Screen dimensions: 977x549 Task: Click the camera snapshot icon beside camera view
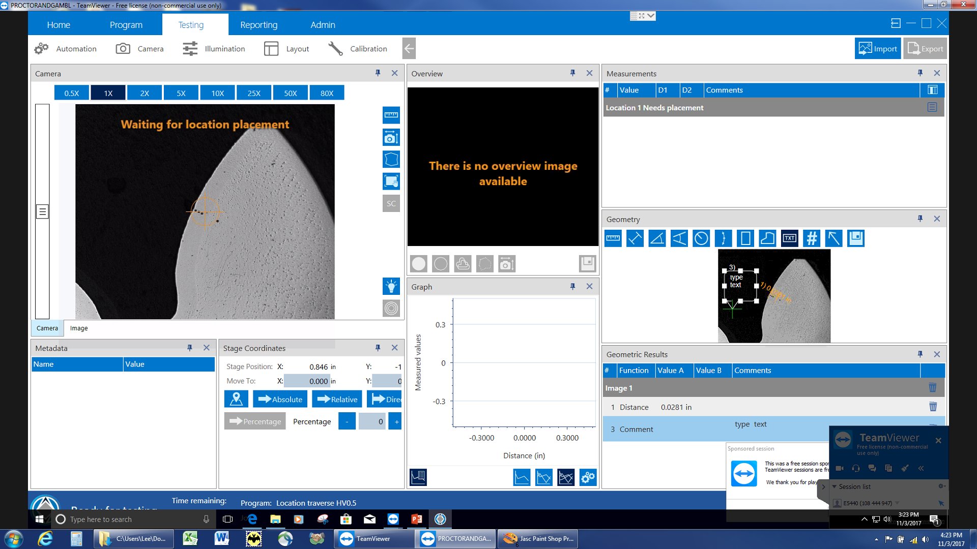[x=391, y=137]
